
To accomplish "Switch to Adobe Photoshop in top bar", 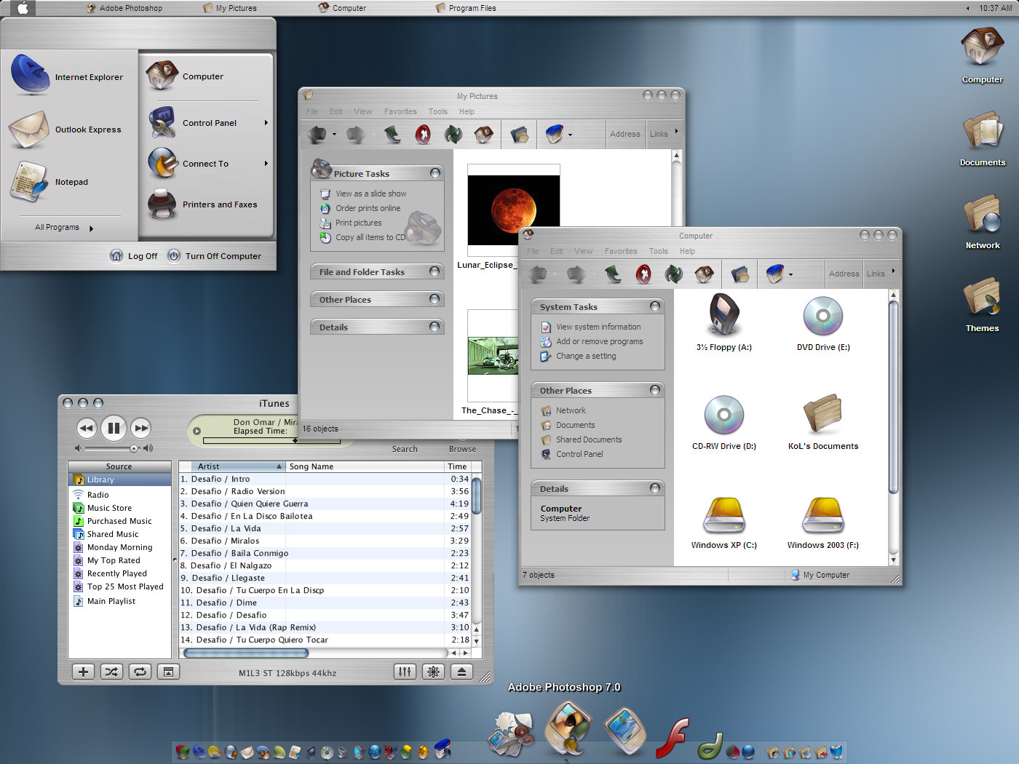I will coord(124,8).
